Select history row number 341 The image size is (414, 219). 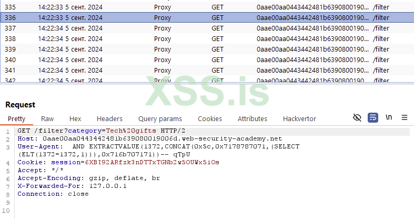coord(207,71)
